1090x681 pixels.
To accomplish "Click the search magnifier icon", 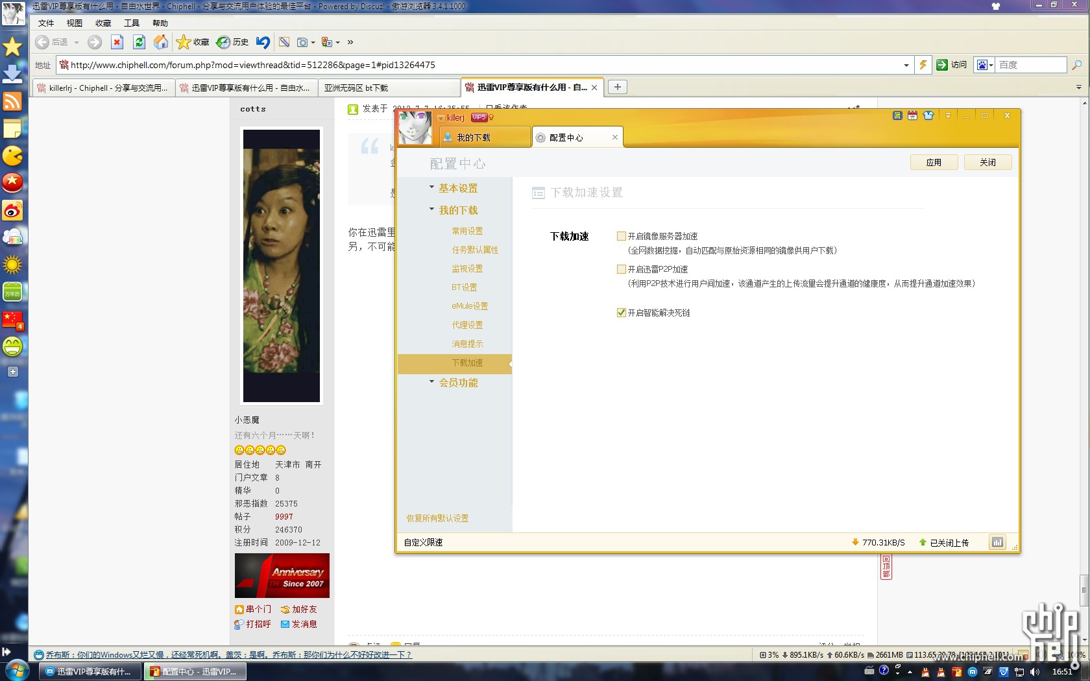I will 1076,65.
